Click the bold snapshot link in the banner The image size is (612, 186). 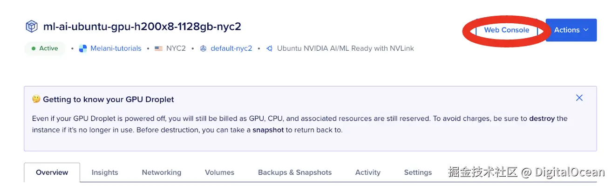[x=268, y=130]
